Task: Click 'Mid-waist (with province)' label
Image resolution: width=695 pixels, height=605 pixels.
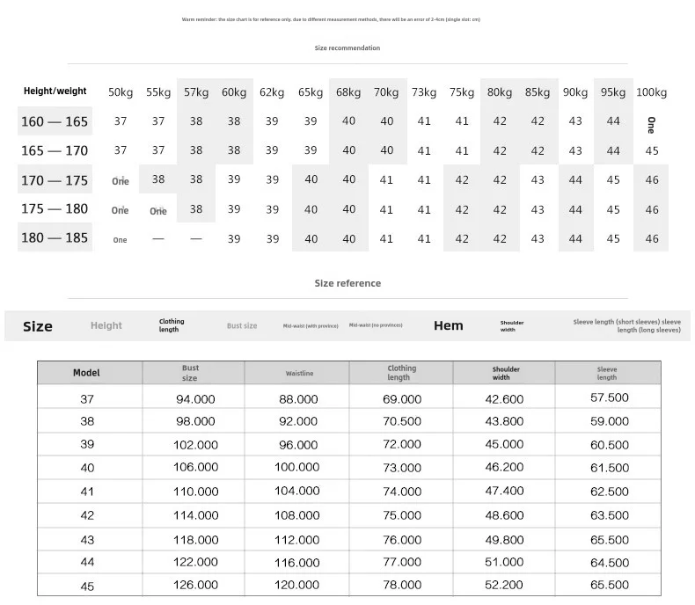Action: 311,326
